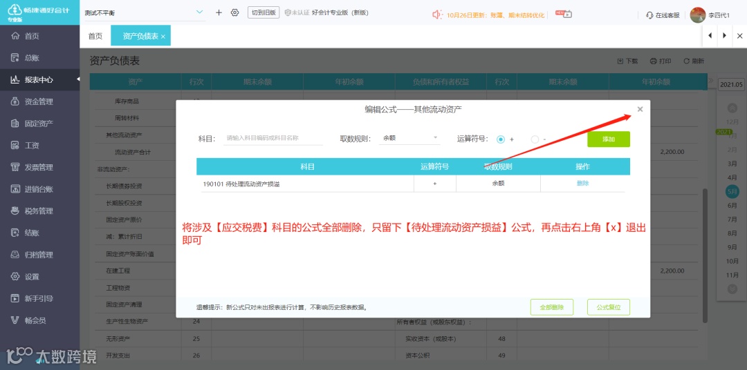This screenshot has width=747, height=370.
Task: Click the 打印 printer icon
Action: (654, 61)
